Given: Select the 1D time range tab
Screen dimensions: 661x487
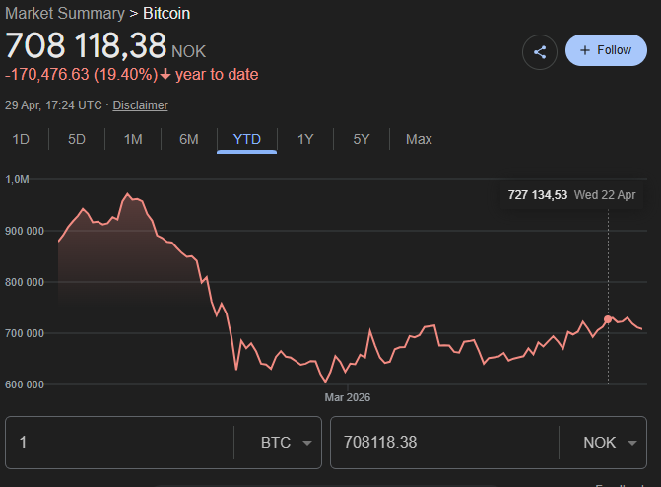Looking at the screenshot, I should pyautogui.click(x=21, y=139).
